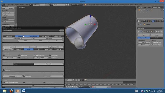The width and height of the screenshot is (165, 93).
Task: Open the Operator Presets dropdown
Action: [31, 30]
